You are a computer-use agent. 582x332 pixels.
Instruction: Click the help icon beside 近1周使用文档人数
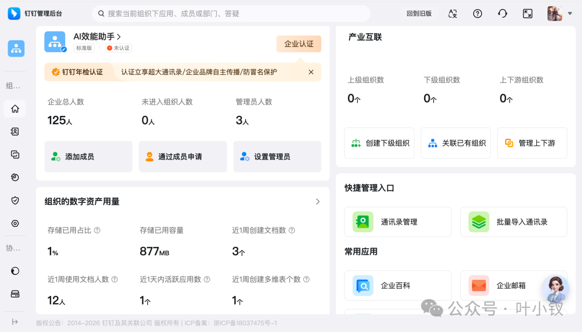[115, 279]
